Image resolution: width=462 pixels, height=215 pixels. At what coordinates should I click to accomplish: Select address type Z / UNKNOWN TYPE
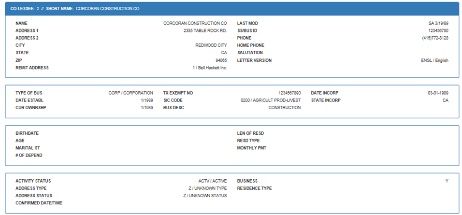(208, 188)
